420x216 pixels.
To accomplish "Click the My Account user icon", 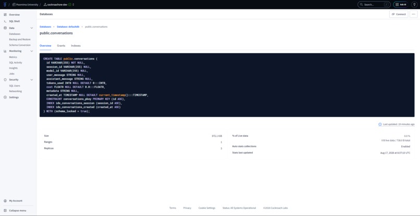I will pyautogui.click(x=5, y=201).
